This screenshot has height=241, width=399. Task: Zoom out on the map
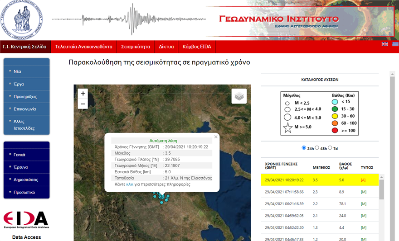[x=83, y=104]
